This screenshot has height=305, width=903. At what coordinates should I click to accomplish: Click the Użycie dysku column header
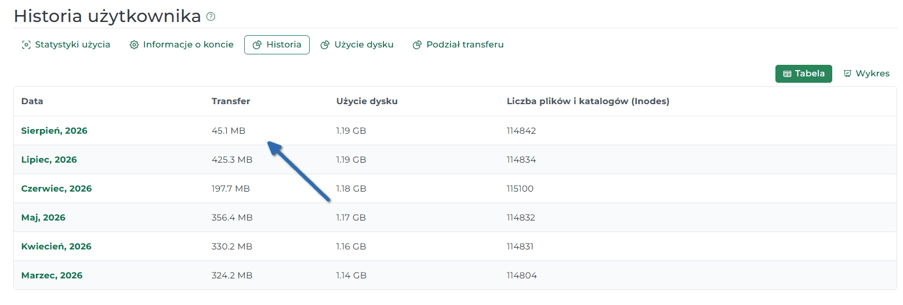tap(367, 101)
